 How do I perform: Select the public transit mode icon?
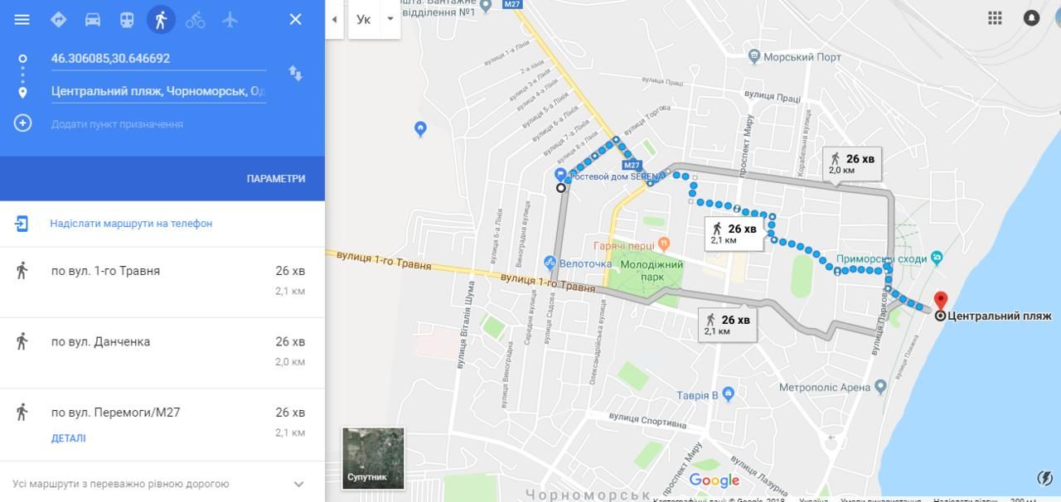coord(127,19)
